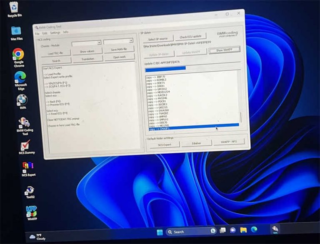The image size is (320, 244).
Task: Open the File menu
Action: pyautogui.click(x=37, y=33)
